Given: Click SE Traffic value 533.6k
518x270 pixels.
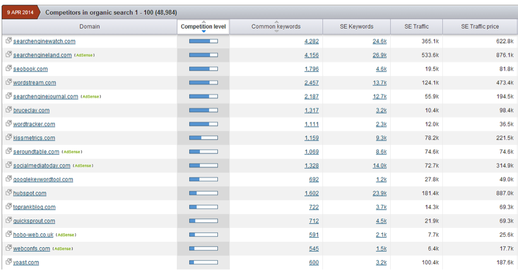Looking at the screenshot, I should click(430, 55).
